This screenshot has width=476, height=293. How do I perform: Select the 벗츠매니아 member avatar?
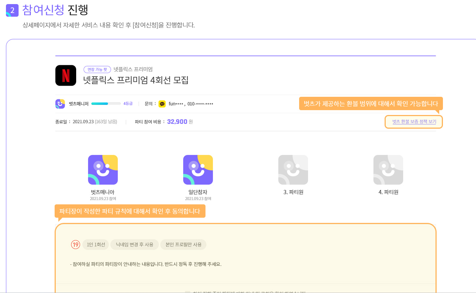pyautogui.click(x=103, y=170)
